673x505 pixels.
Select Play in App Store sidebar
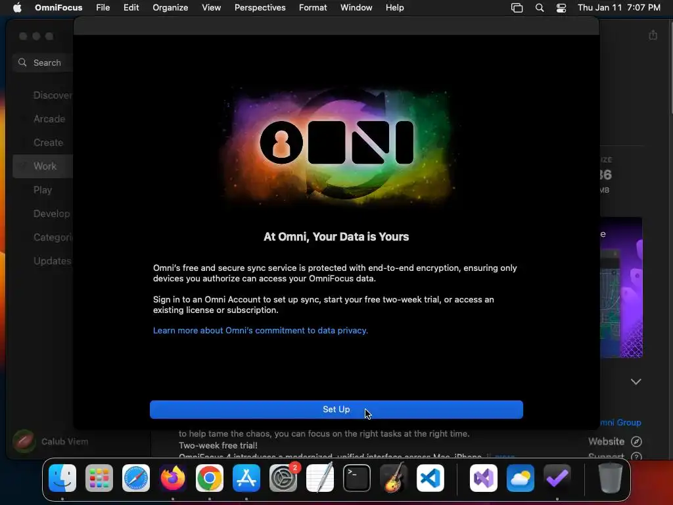pos(43,190)
